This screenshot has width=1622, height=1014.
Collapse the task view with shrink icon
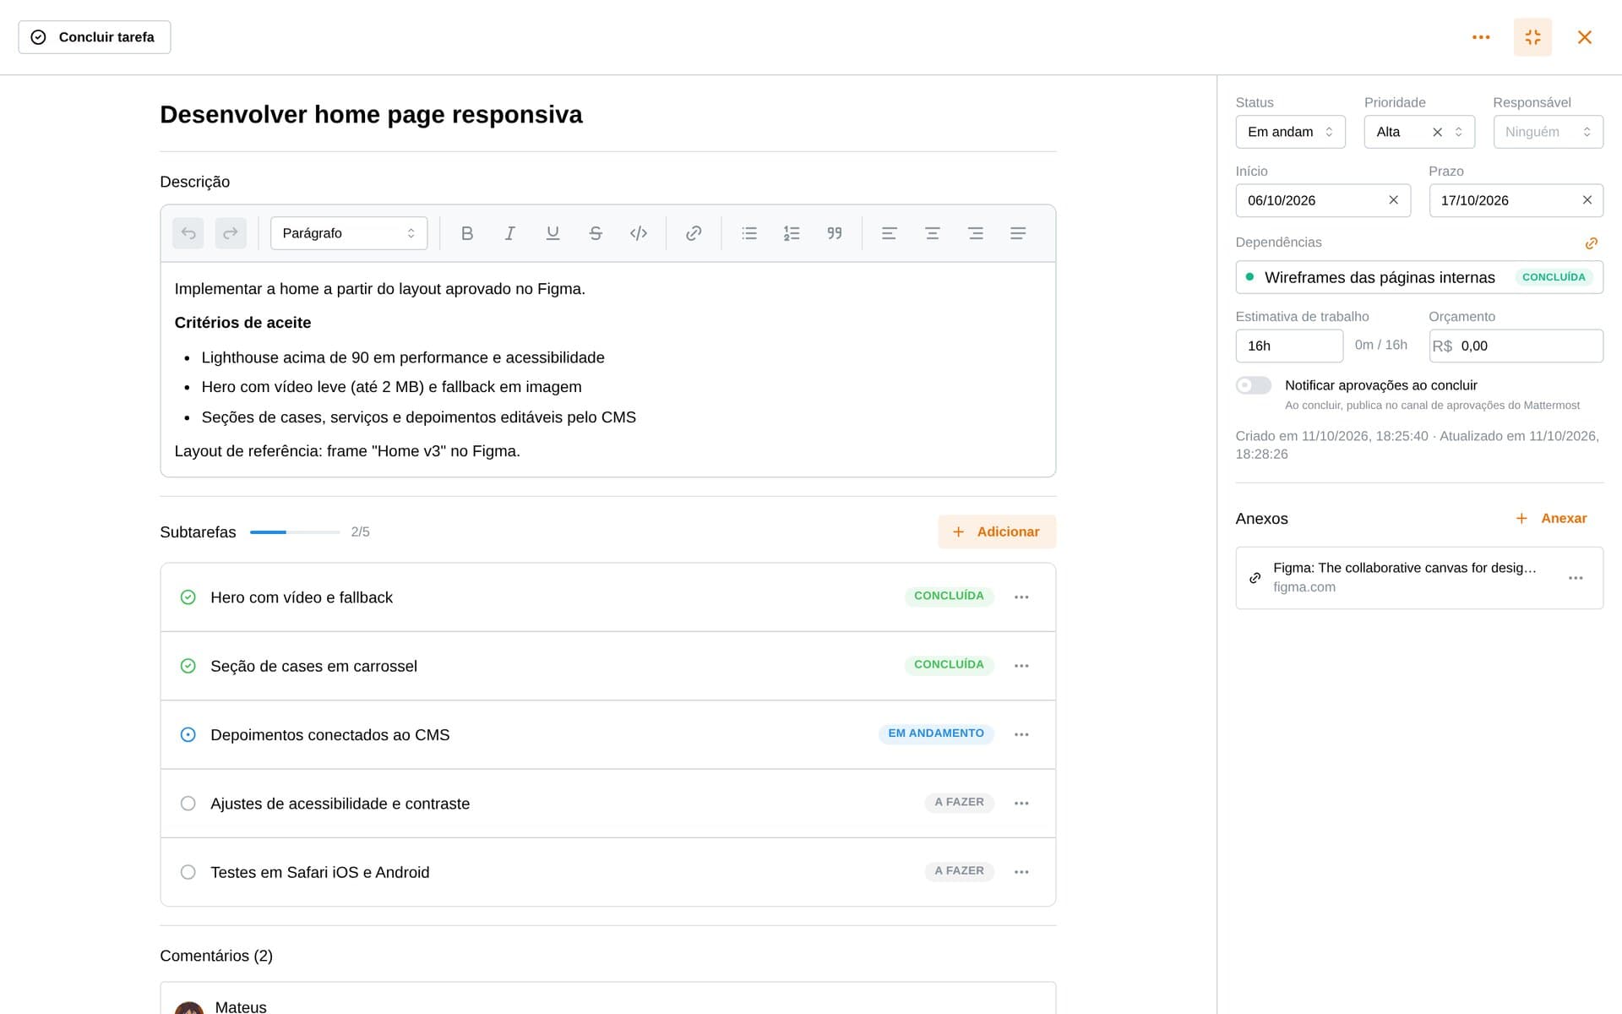click(1532, 37)
